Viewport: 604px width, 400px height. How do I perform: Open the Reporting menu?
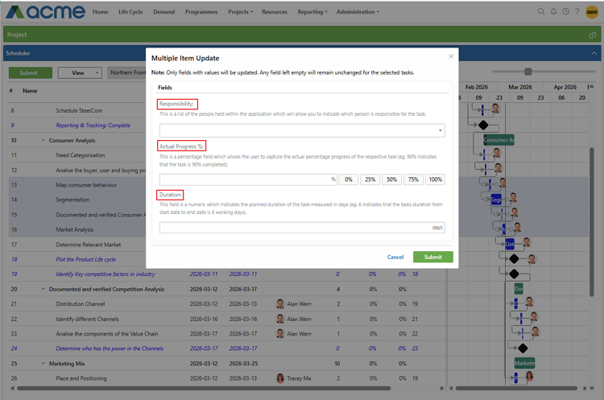click(x=310, y=12)
